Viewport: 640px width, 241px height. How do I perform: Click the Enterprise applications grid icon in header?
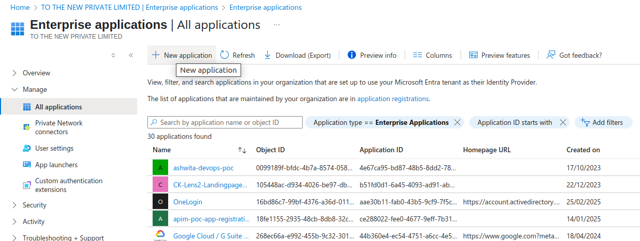[18, 28]
